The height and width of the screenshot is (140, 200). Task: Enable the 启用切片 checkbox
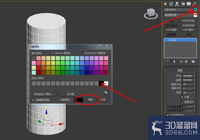182,102
